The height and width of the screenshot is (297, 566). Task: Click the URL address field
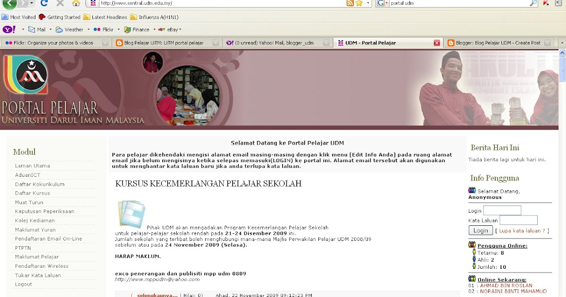pos(222,3)
